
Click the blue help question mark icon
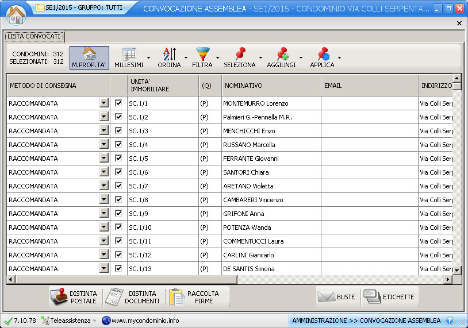coord(449,321)
